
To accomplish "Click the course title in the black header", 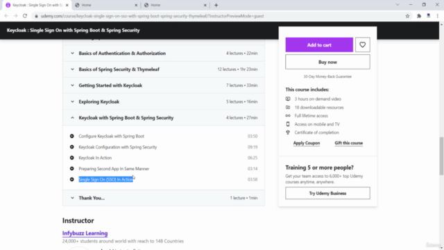I will click(73, 30).
